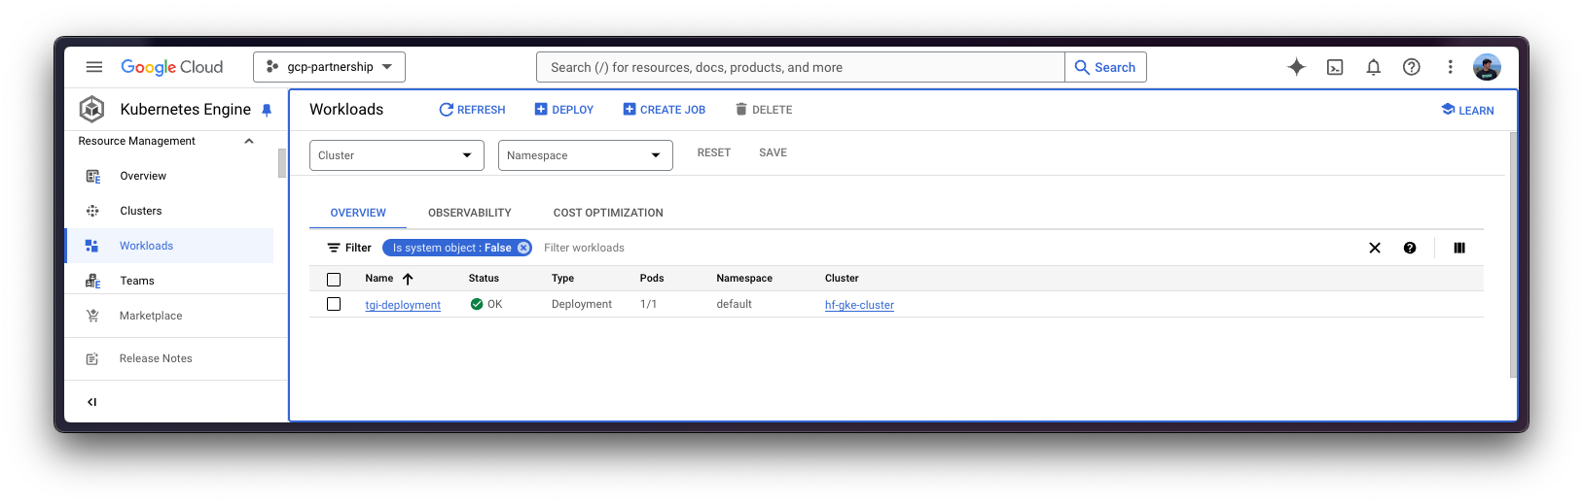Click the Save filters button
This screenshot has height=504, width=1583.
click(773, 152)
